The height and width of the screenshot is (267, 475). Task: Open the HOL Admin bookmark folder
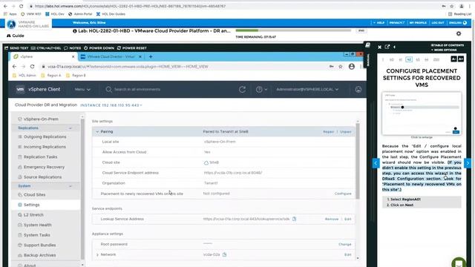click(x=24, y=76)
